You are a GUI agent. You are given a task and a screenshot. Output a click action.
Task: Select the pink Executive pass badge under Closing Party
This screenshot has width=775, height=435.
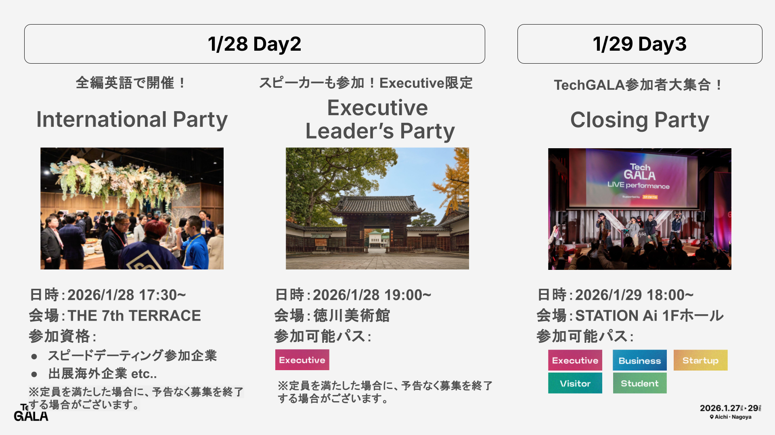point(575,360)
